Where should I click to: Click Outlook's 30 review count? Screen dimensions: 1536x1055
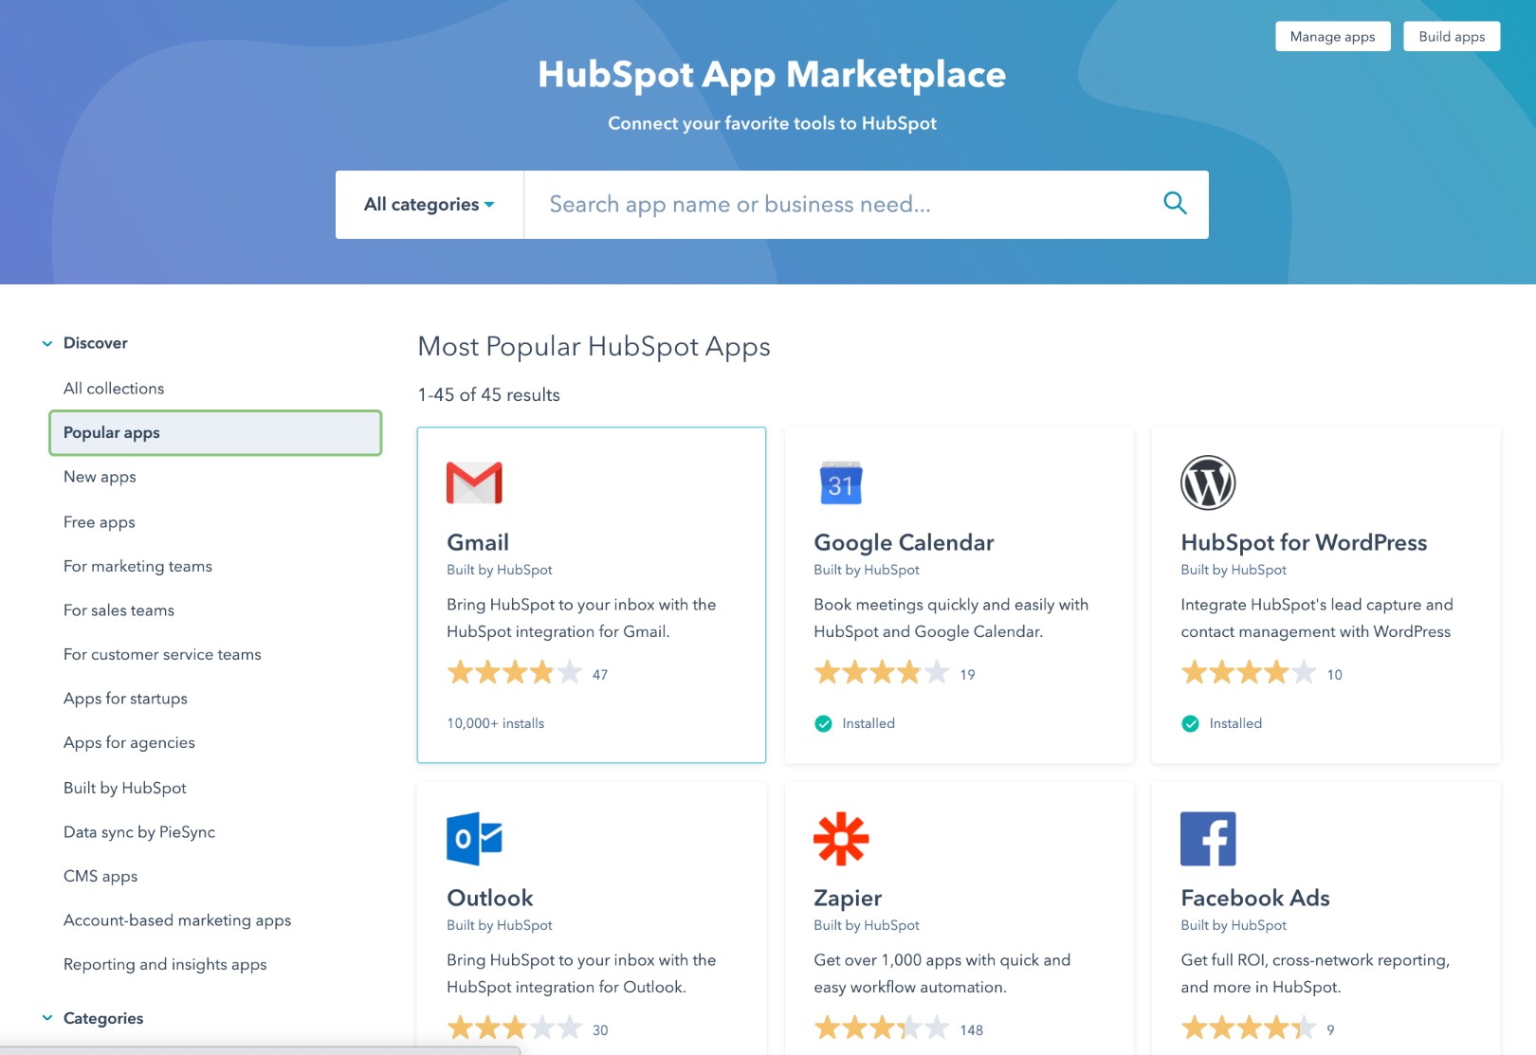coord(600,1030)
